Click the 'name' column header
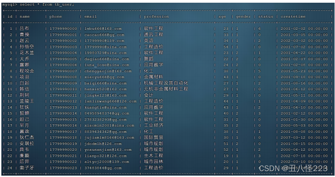 (24, 16)
